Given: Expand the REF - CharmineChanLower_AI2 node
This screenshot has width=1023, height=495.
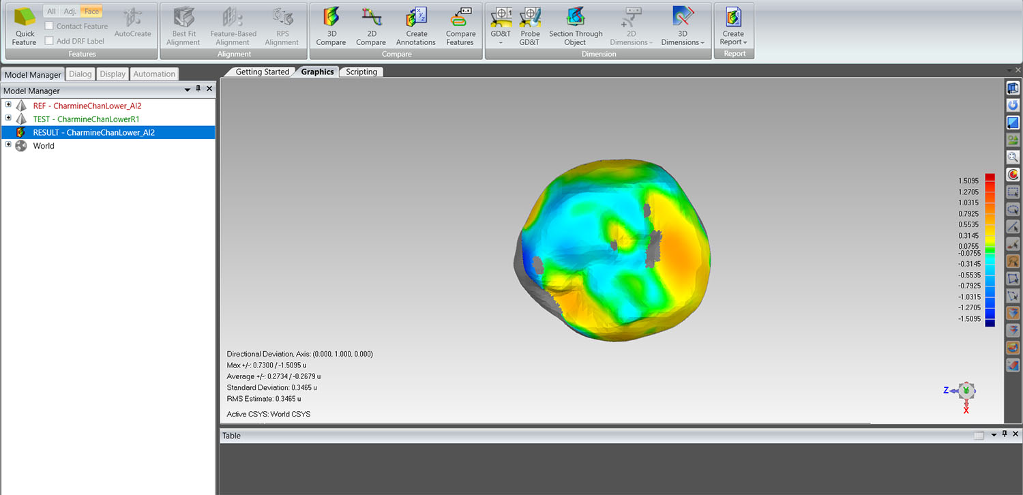Looking at the screenshot, I should pos(8,104).
